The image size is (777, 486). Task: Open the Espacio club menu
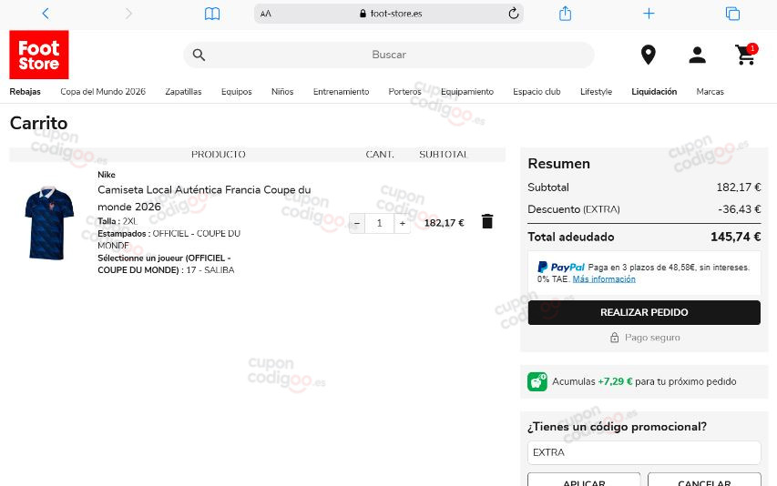(x=537, y=92)
